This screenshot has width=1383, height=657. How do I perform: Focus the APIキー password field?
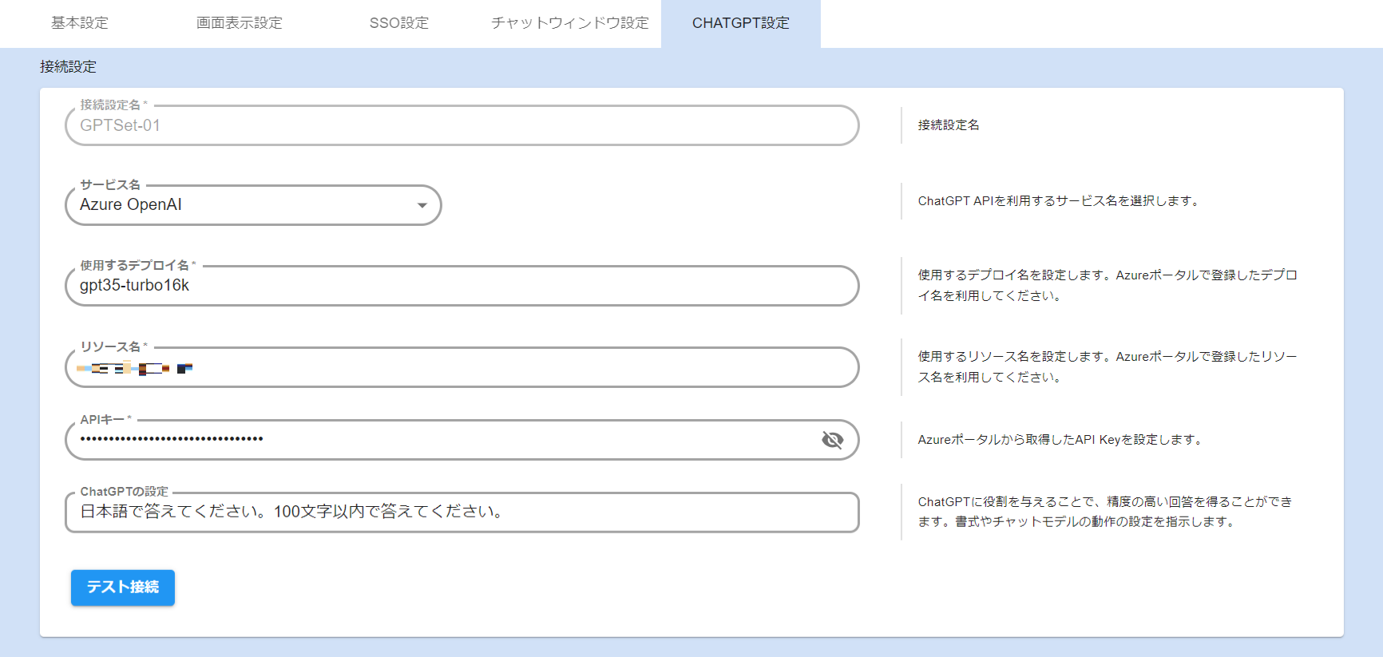click(x=447, y=440)
